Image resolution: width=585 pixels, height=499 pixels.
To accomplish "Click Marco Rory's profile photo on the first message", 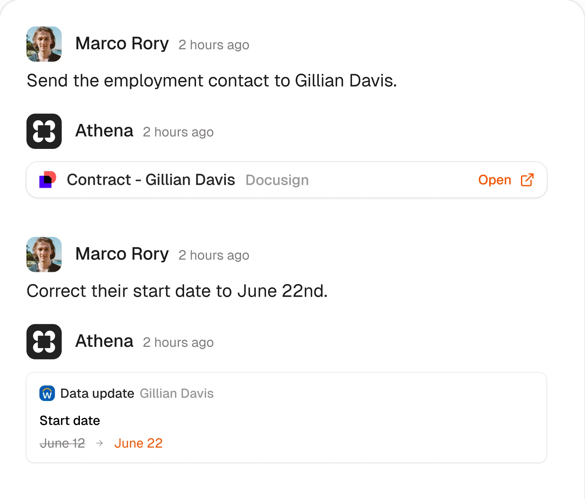I will [x=44, y=44].
